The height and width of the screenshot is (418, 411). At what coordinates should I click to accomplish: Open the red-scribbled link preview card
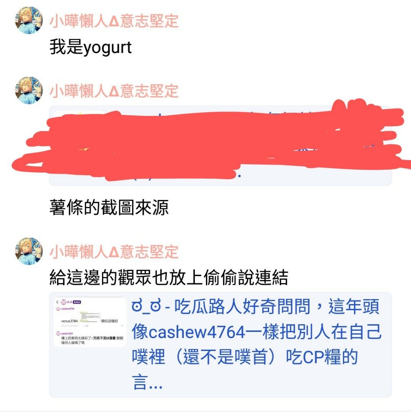pos(221,146)
